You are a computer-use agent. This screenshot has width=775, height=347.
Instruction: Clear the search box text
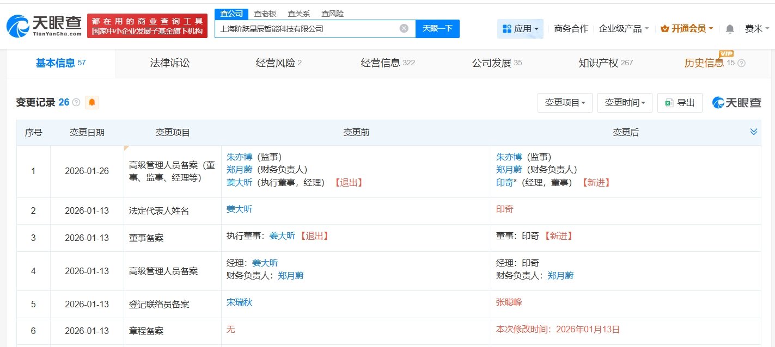[x=404, y=28]
